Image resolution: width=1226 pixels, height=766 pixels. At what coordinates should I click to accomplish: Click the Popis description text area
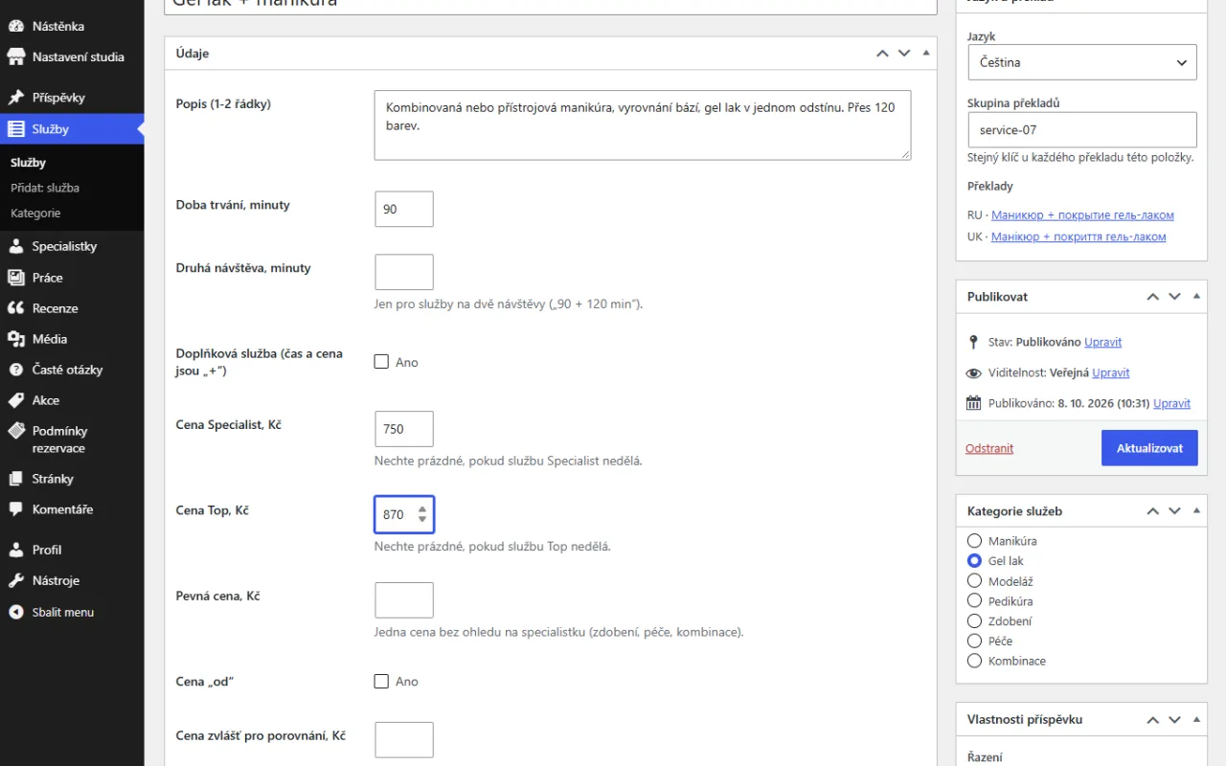coord(643,125)
